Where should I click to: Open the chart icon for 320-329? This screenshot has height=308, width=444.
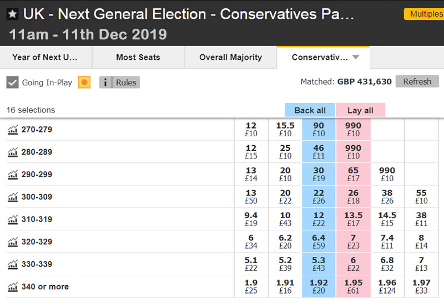point(12,242)
